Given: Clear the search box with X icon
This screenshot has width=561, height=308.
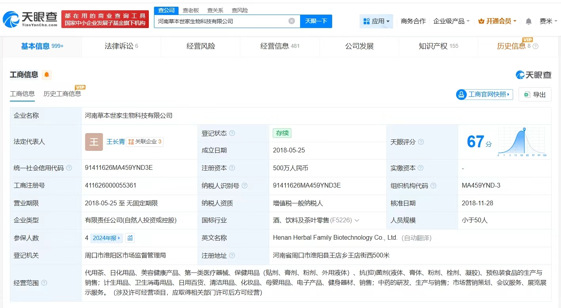Looking at the screenshot, I should pyautogui.click(x=292, y=21).
